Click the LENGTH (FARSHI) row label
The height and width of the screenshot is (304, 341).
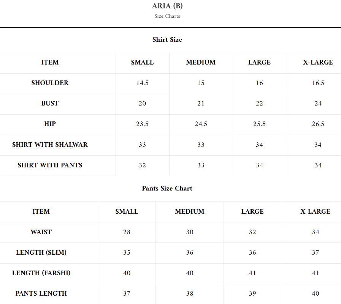[41, 273]
